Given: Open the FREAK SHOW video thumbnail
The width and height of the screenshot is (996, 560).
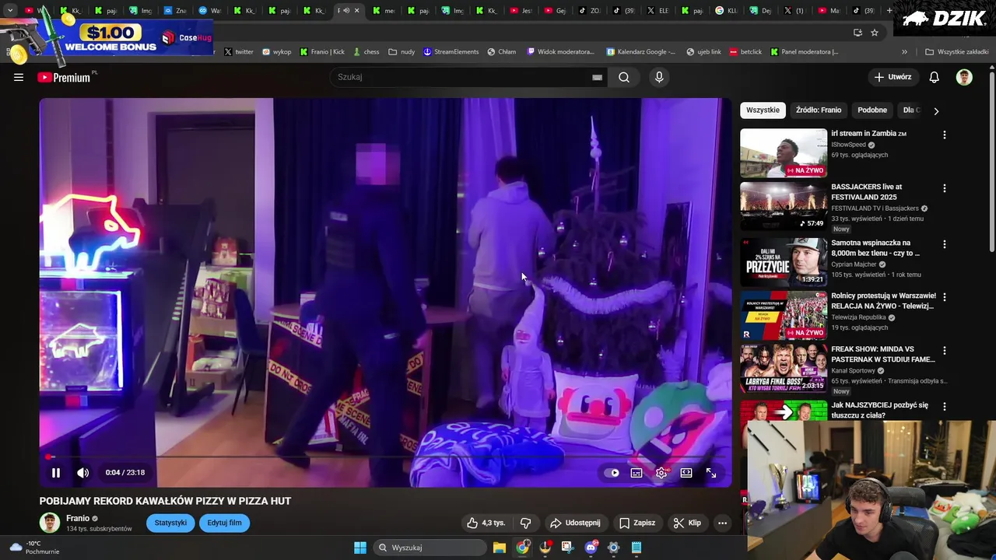Looking at the screenshot, I should [x=784, y=369].
